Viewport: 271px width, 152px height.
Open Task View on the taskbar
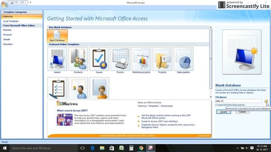coord(83,148)
